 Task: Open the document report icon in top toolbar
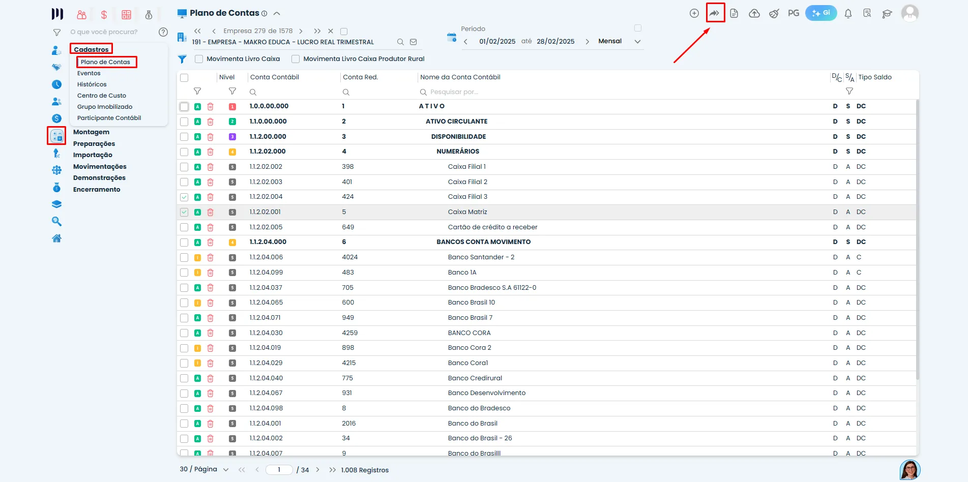734,13
